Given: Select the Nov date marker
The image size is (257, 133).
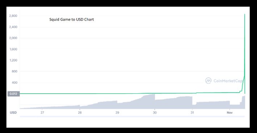Looking at the screenshot, I should [x=229, y=112].
